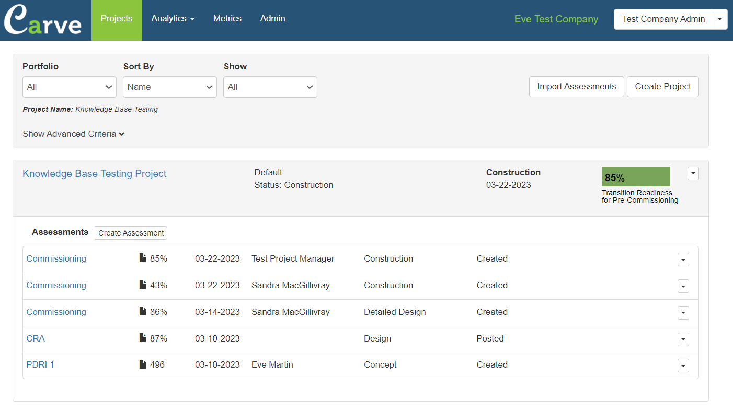The image size is (733, 412).
Task: Click Import Assessments button
Action: [577, 87]
